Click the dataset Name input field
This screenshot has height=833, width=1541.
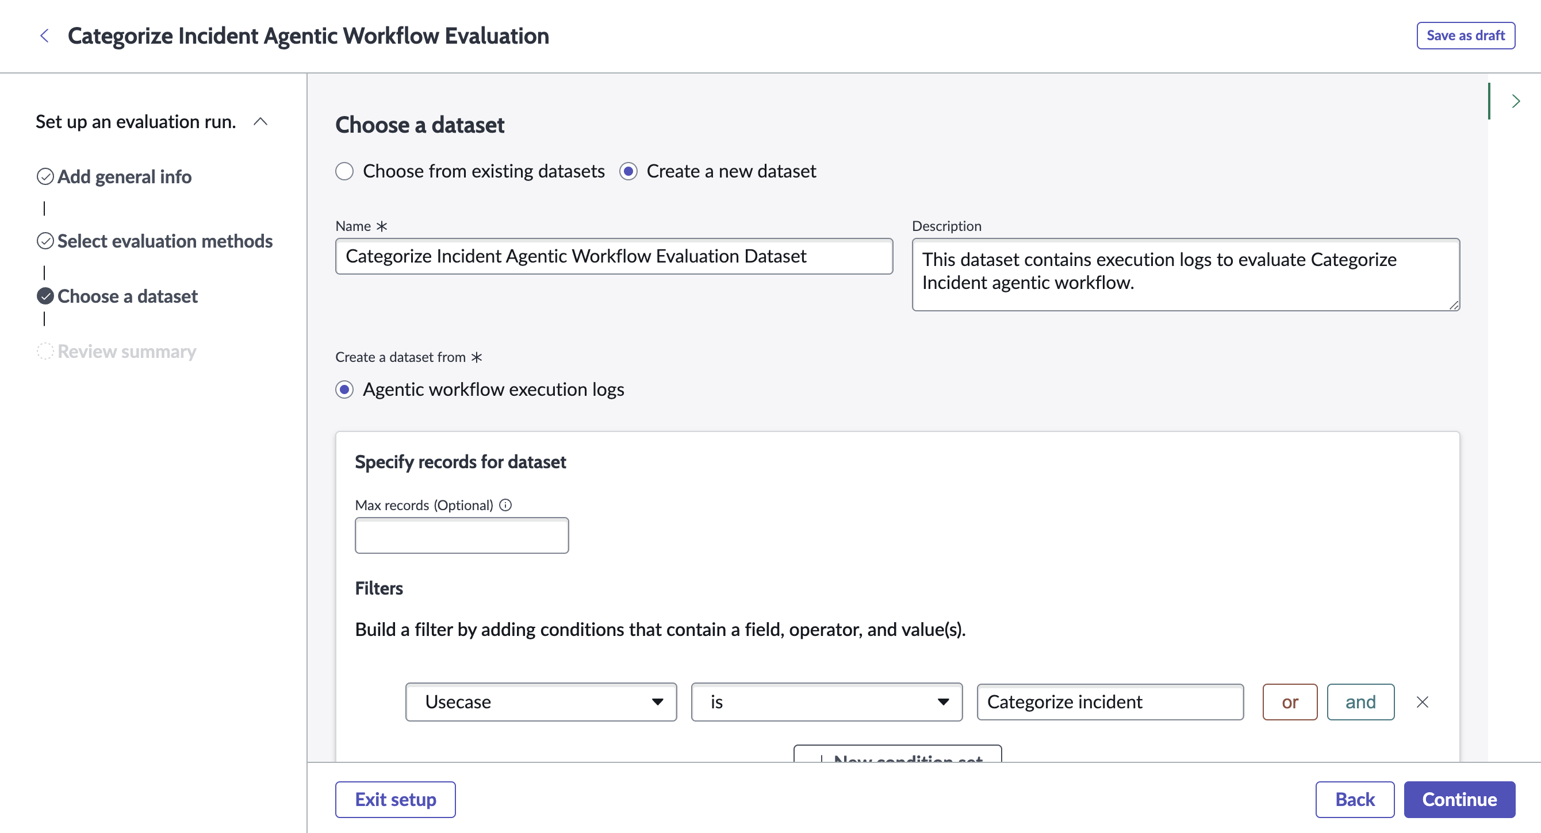(x=614, y=256)
